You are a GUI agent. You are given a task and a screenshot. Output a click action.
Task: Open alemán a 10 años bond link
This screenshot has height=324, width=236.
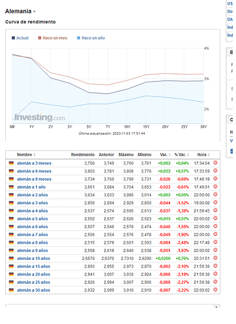point(34,259)
